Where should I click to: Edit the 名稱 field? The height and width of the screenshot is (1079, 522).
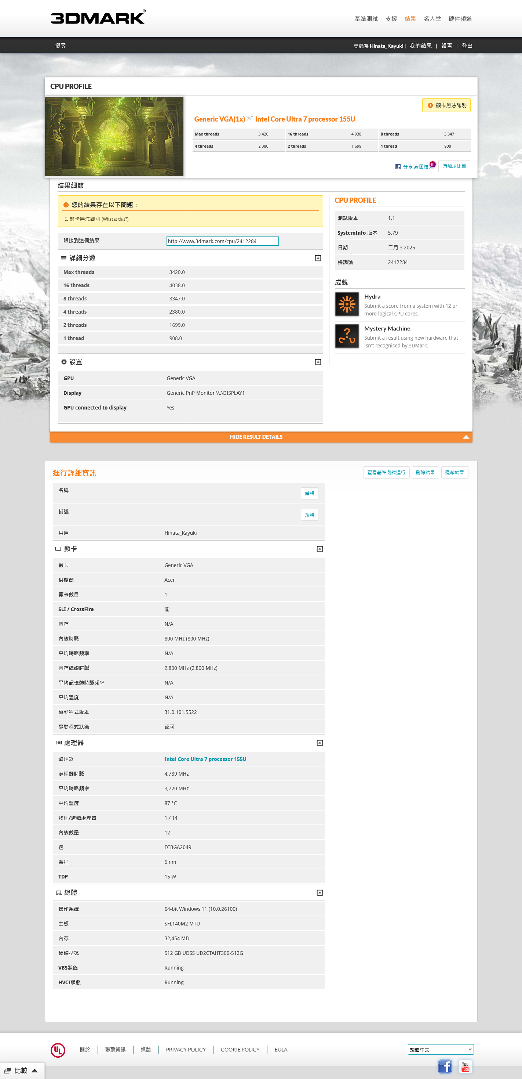click(310, 494)
